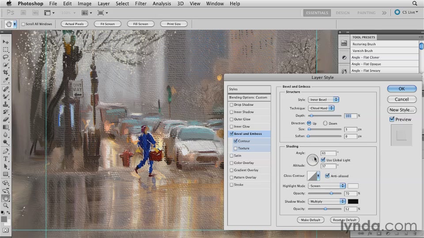Select the Move tool
This screenshot has height=238, width=424.
(x=5, y=42)
